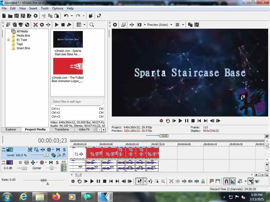Image resolution: width=270 pixels, height=202 pixels.
Task: Open the undo history dropdown arrow
Action: (72, 16)
